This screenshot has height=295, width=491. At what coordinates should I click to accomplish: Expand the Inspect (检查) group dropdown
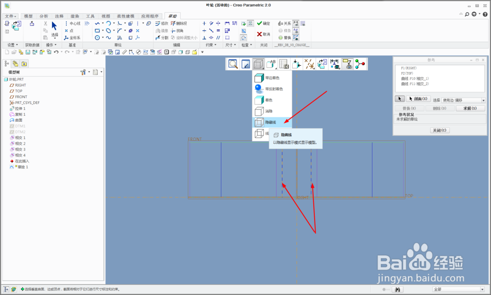(x=246, y=45)
